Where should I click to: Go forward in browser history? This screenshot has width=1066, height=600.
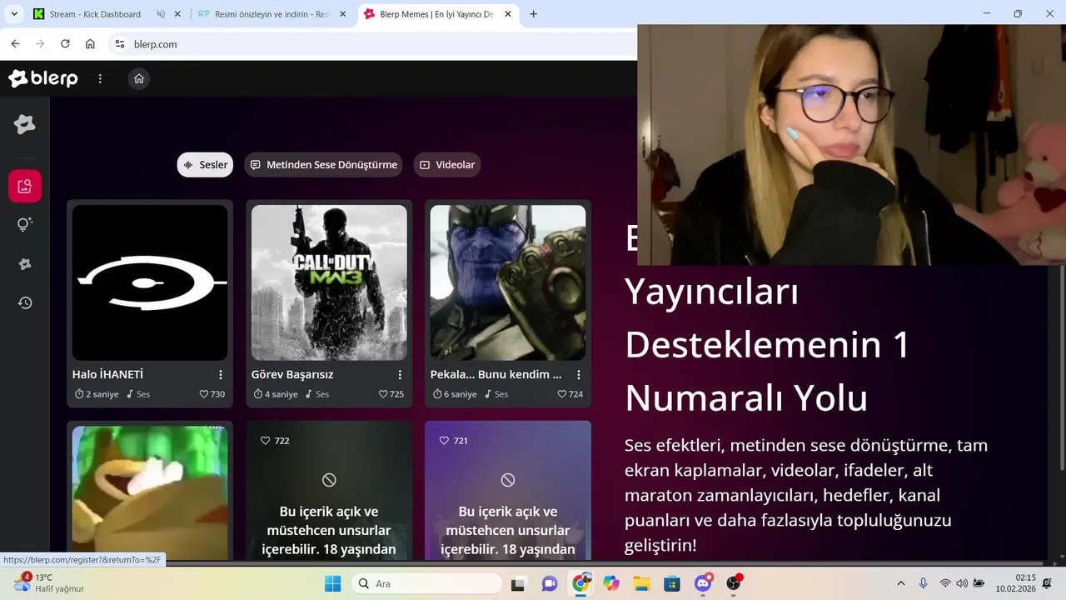(40, 44)
